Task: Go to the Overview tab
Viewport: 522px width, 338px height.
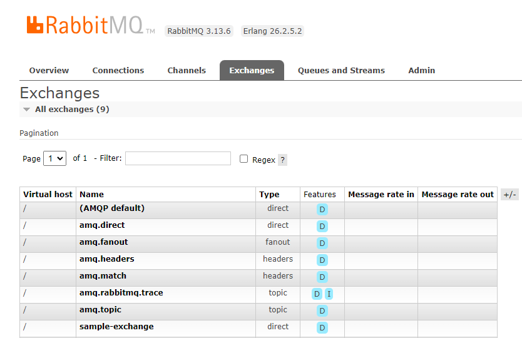Action: [x=49, y=70]
